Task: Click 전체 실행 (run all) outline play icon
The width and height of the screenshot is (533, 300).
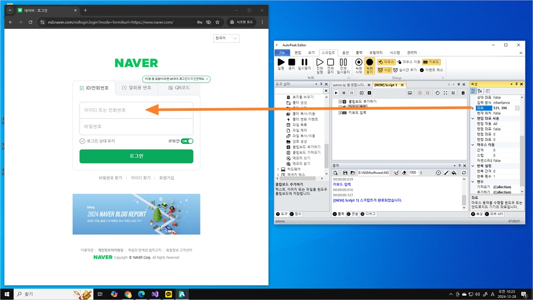Action: pos(319,62)
